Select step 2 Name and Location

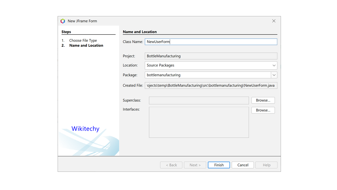86,45
